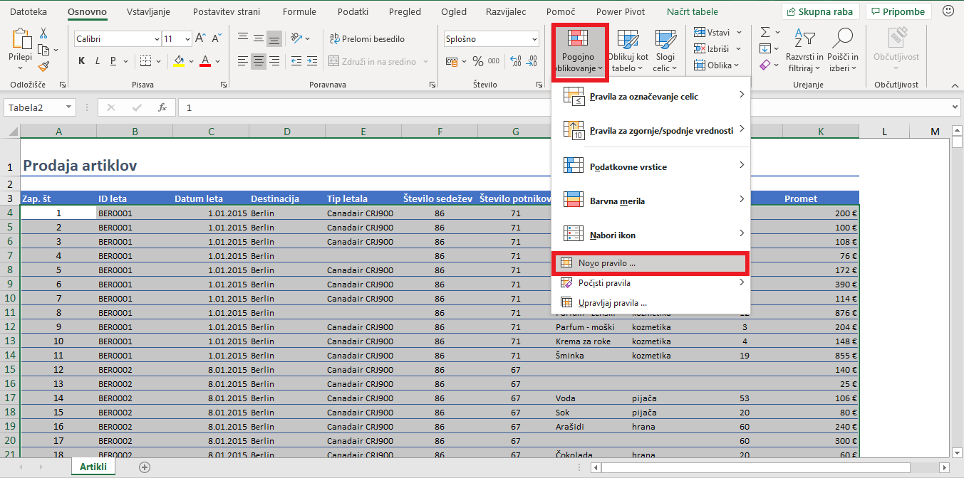Expand the Vstavi insert dropdown arrow
964x478 pixels.
coord(739,32)
